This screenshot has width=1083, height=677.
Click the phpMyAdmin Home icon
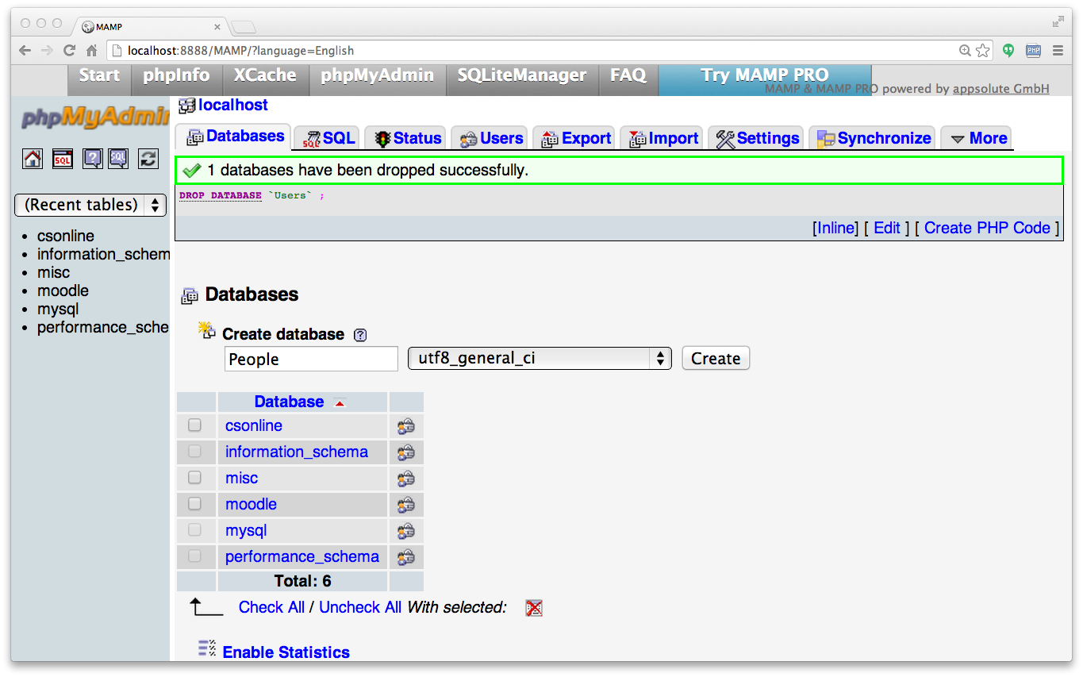tap(33, 159)
